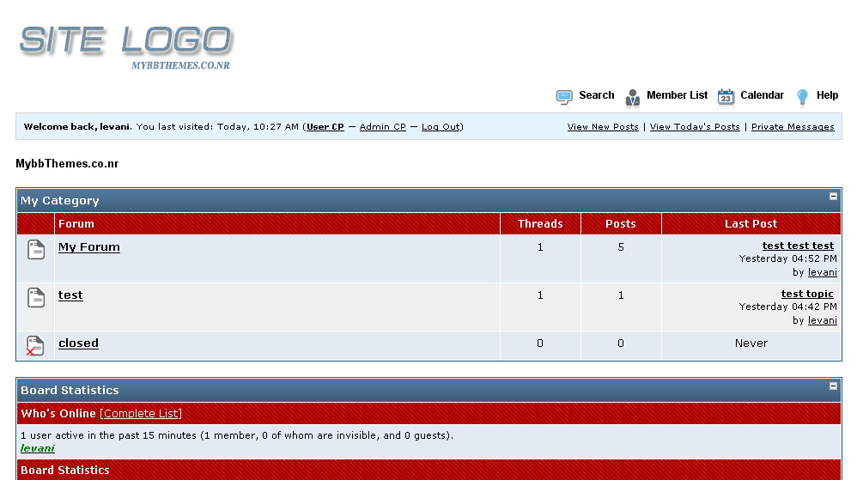The width and height of the screenshot is (857, 480).
Task: Open the Calendar menu link
Action: click(x=762, y=95)
